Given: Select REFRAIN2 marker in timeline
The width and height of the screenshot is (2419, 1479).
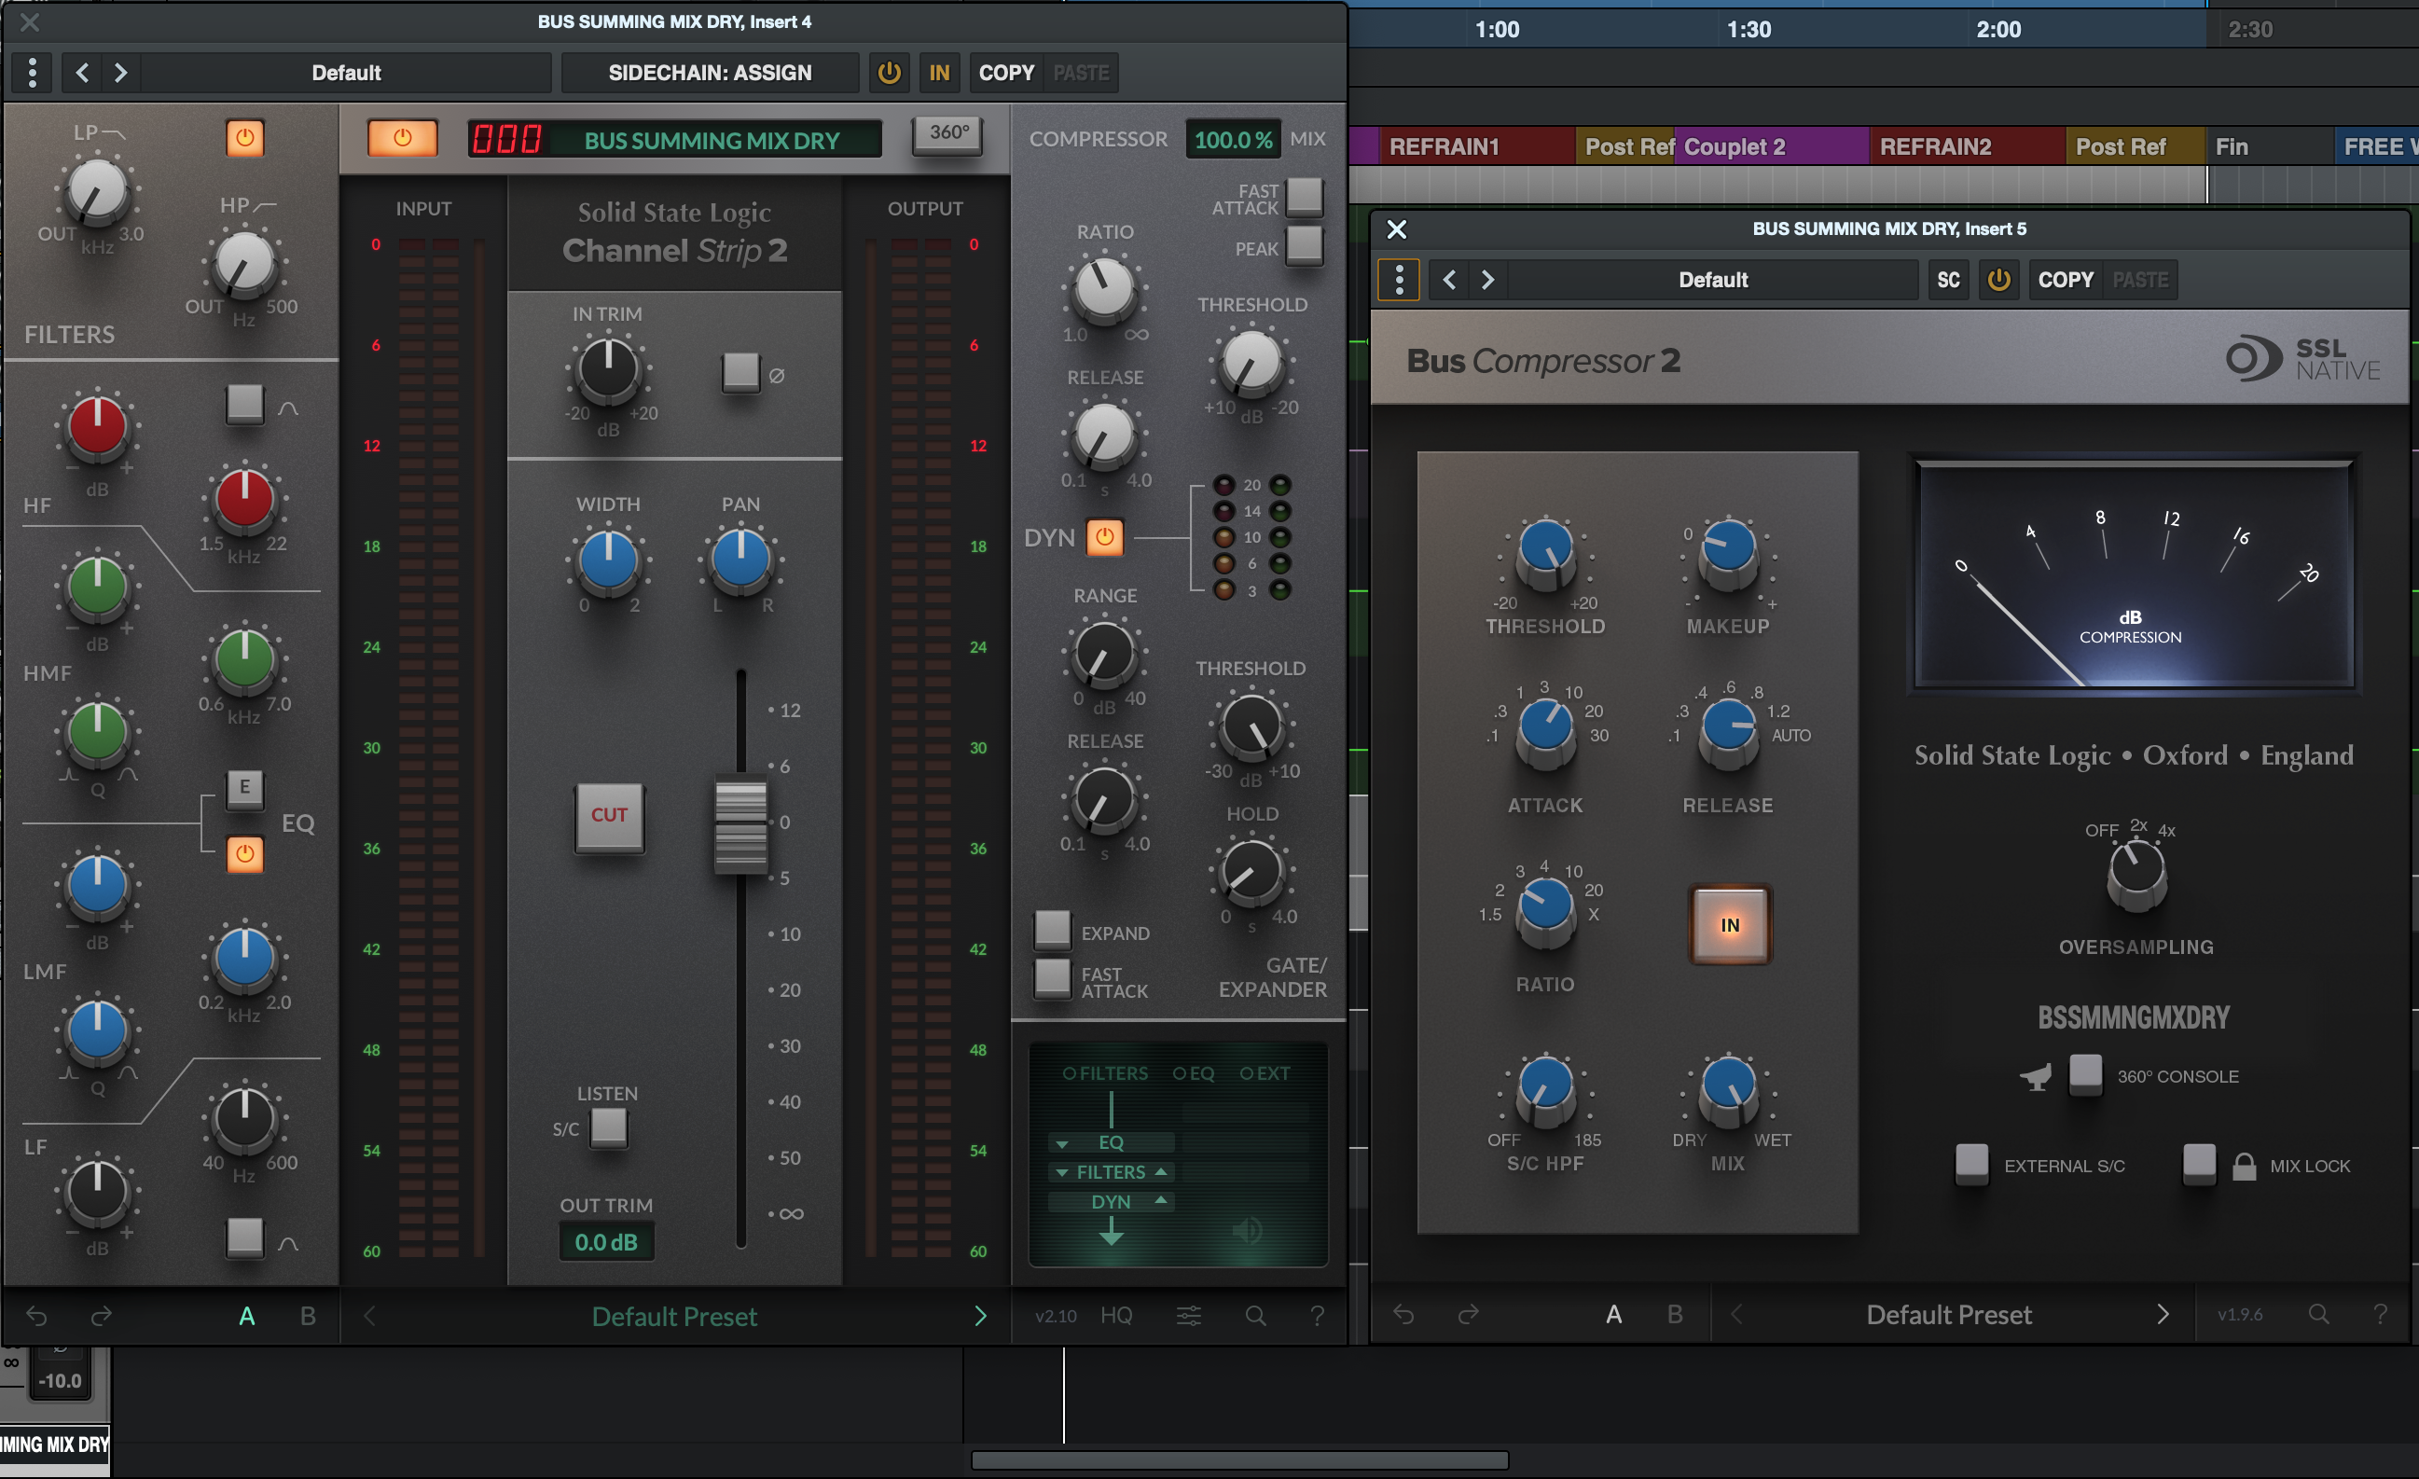Looking at the screenshot, I should 1967,146.
